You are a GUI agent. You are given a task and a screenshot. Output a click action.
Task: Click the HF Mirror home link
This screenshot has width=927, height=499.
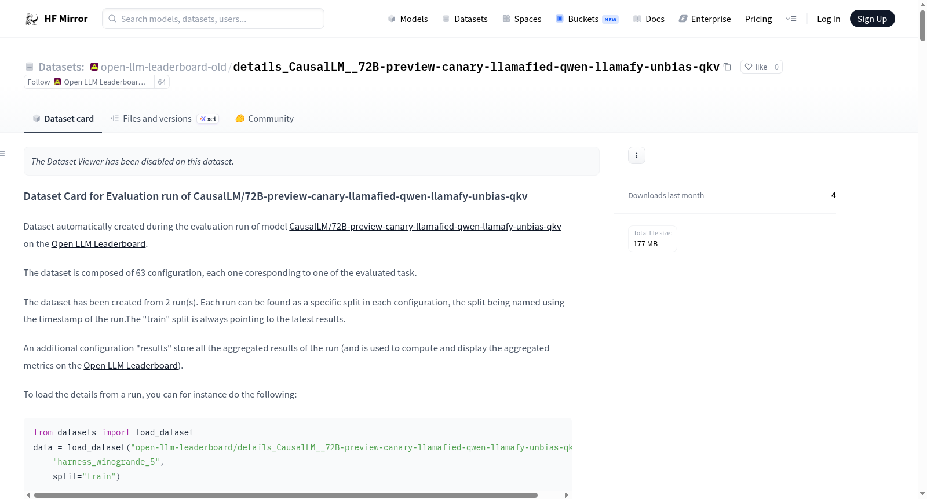click(56, 19)
